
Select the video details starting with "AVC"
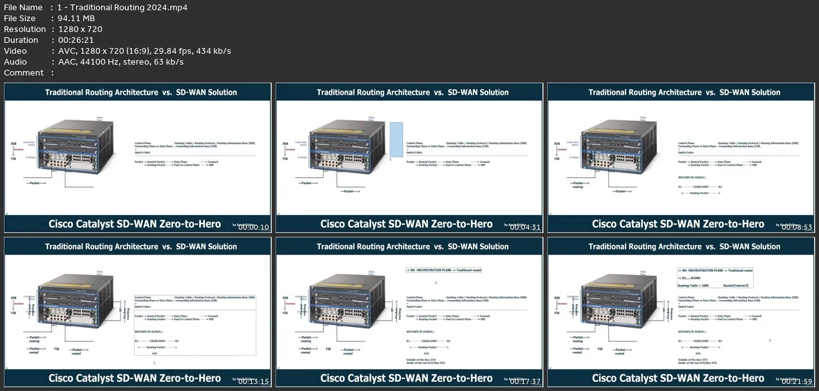click(x=144, y=51)
